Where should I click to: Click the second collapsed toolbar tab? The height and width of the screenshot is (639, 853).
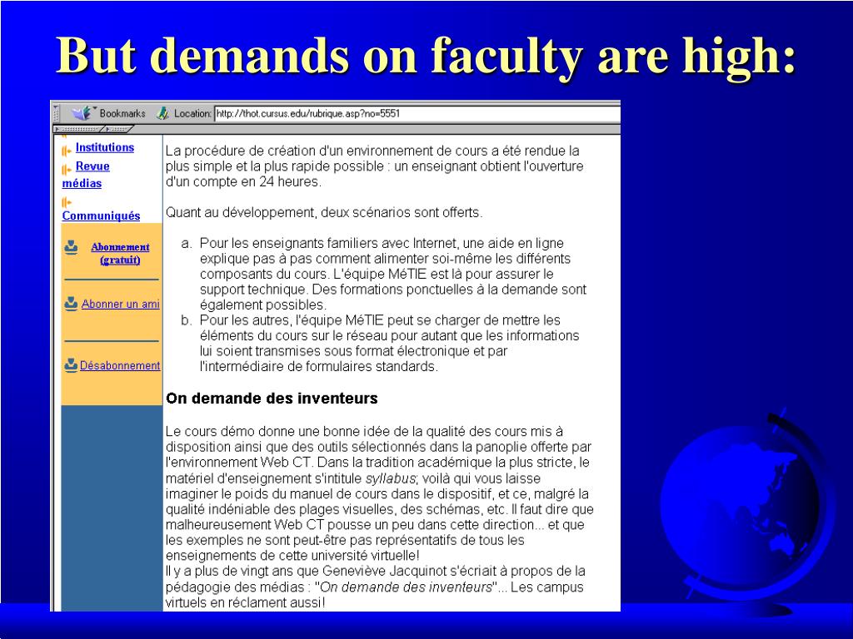[117, 129]
